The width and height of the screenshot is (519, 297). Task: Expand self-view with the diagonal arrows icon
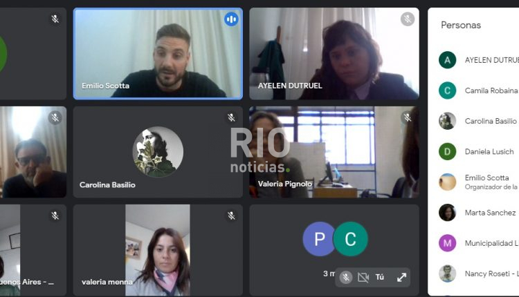401,277
